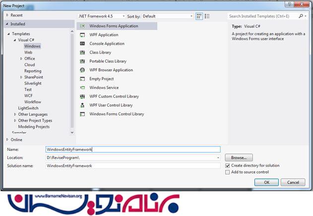
Task: Click the WPF Custom Control Library icon
Action: [82, 96]
